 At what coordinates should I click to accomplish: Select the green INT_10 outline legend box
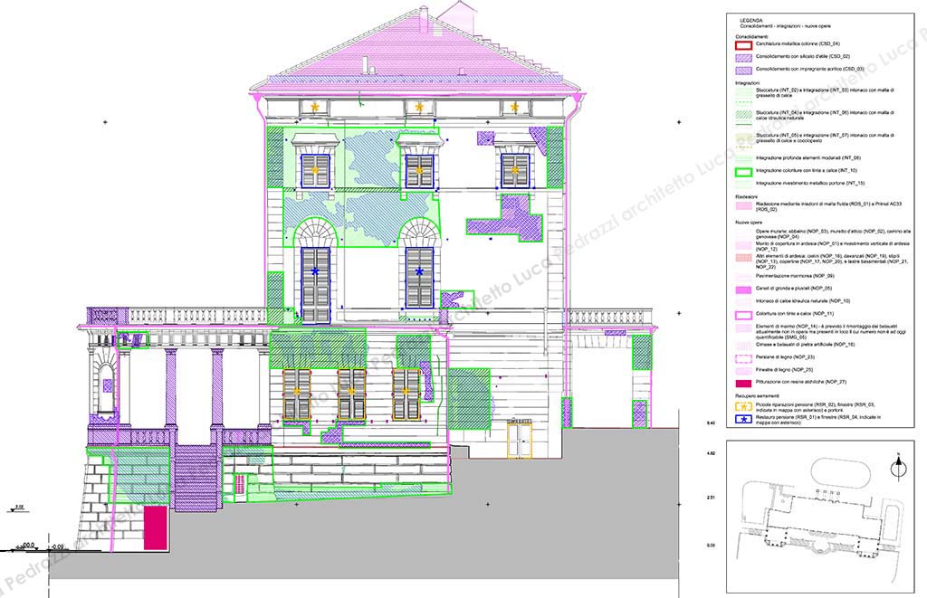point(743,172)
